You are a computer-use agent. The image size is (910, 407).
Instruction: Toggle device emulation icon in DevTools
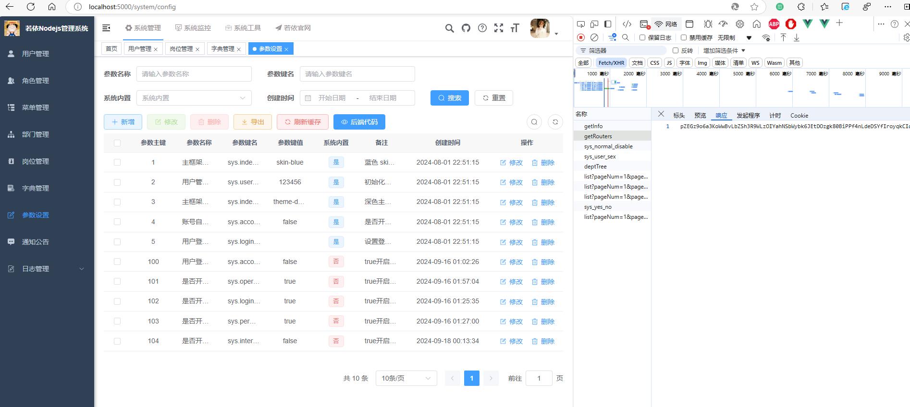click(x=594, y=24)
